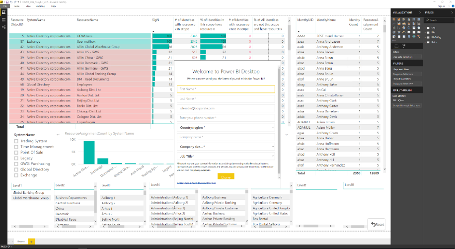Select the Stacked column chart visual
This screenshot has width=455, height=249.
[x=399, y=19]
